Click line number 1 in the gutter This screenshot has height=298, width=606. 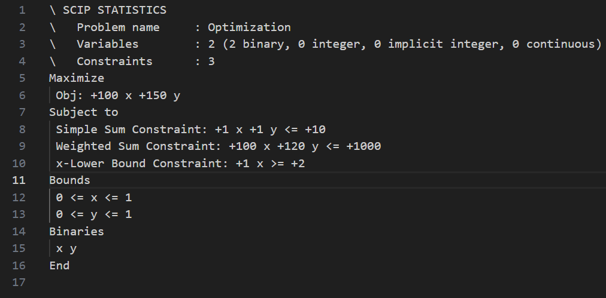pyautogui.click(x=22, y=10)
